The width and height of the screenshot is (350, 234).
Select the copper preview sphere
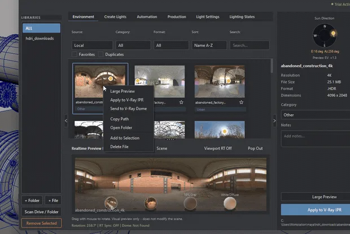151,203
